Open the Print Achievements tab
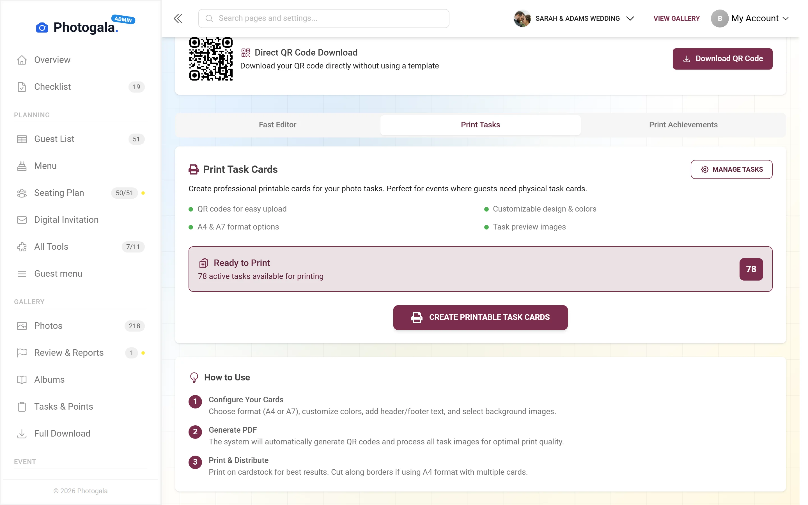 tap(683, 125)
